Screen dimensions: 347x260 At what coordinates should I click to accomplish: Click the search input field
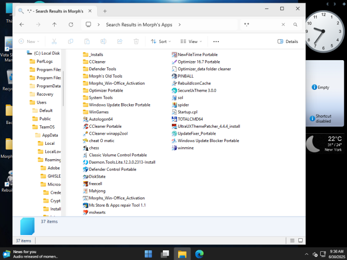point(261,25)
